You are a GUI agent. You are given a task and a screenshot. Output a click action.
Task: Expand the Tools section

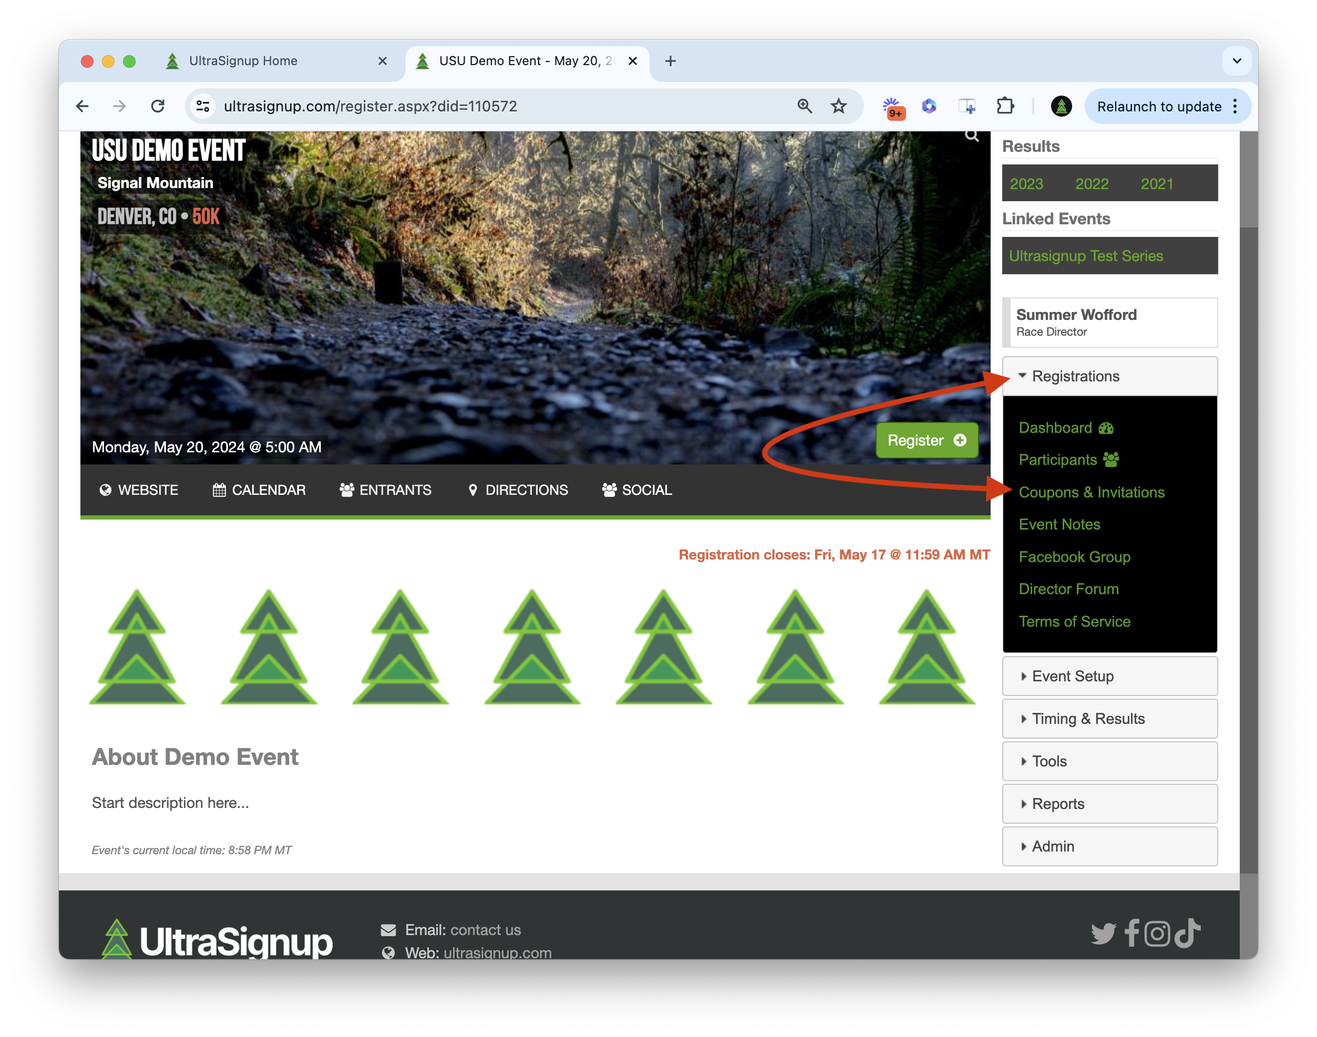click(x=1109, y=761)
